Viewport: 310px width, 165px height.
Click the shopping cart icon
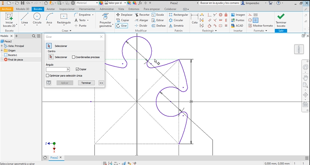pos(271,3)
